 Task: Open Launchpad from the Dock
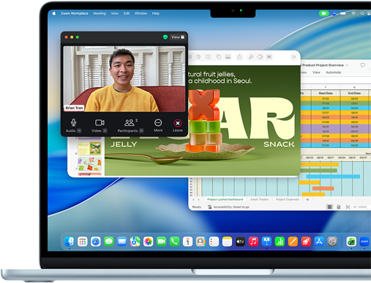[x=83, y=242]
